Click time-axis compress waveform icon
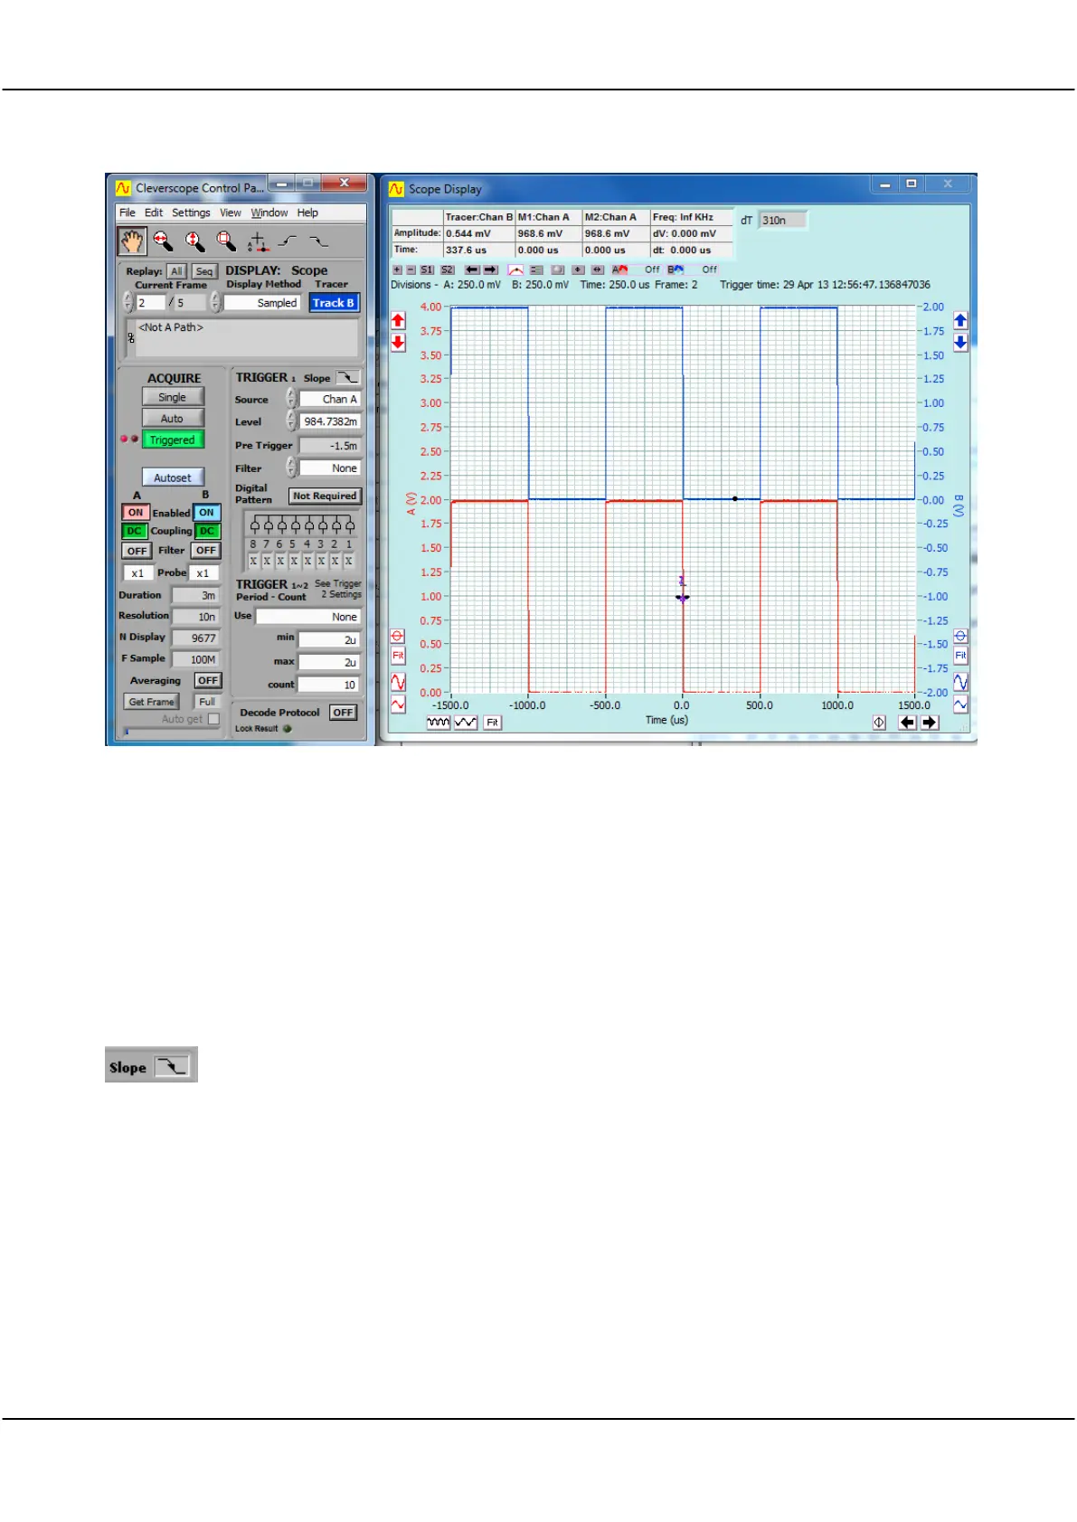This screenshot has width=1077, height=1522. click(x=439, y=723)
